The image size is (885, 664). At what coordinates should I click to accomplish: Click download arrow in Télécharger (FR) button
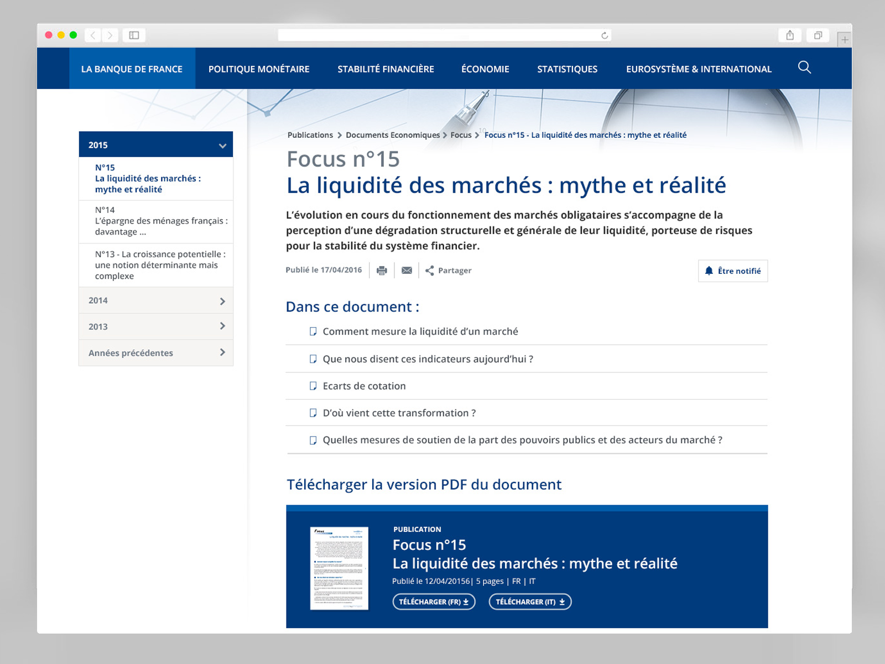click(x=466, y=602)
